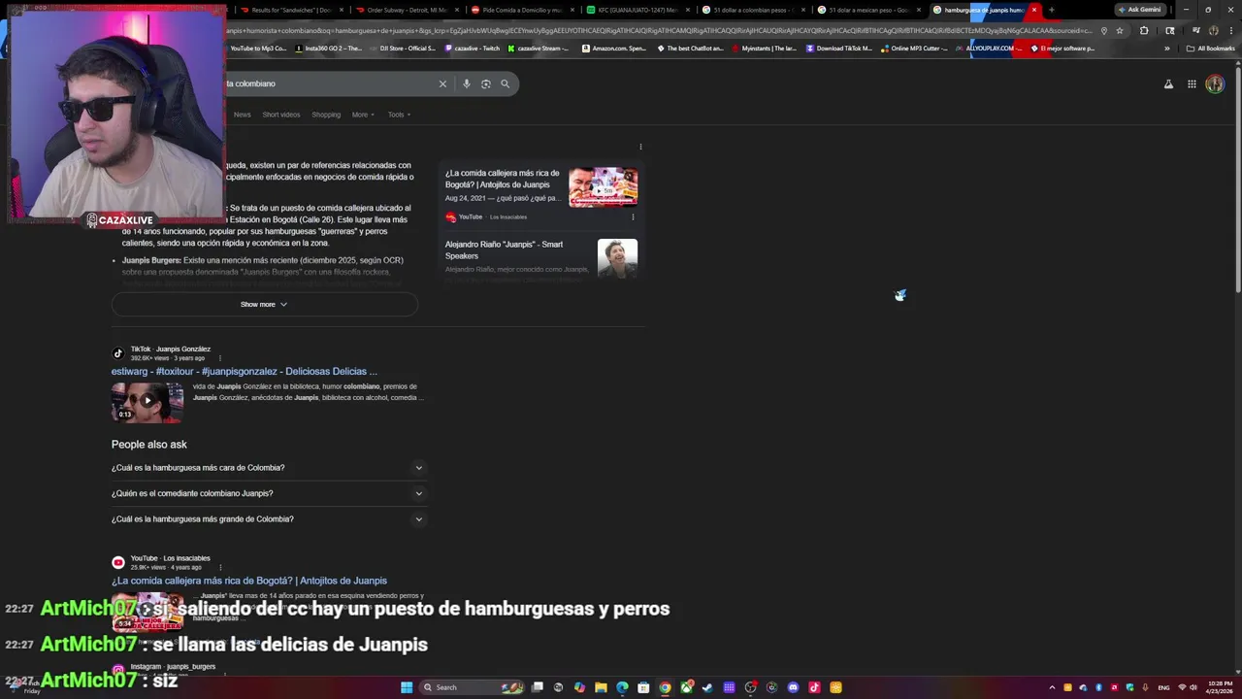Clear the Google search box text

[x=442, y=83]
